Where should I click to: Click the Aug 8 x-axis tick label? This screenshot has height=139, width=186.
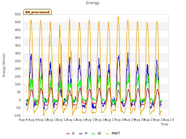click(x=23, y=120)
